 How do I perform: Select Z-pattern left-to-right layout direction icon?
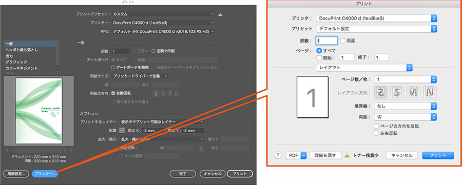[x=381, y=93]
